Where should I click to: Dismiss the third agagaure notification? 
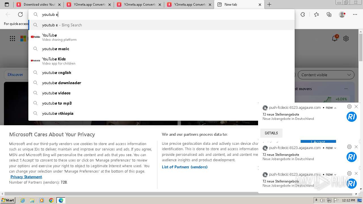point(356,173)
